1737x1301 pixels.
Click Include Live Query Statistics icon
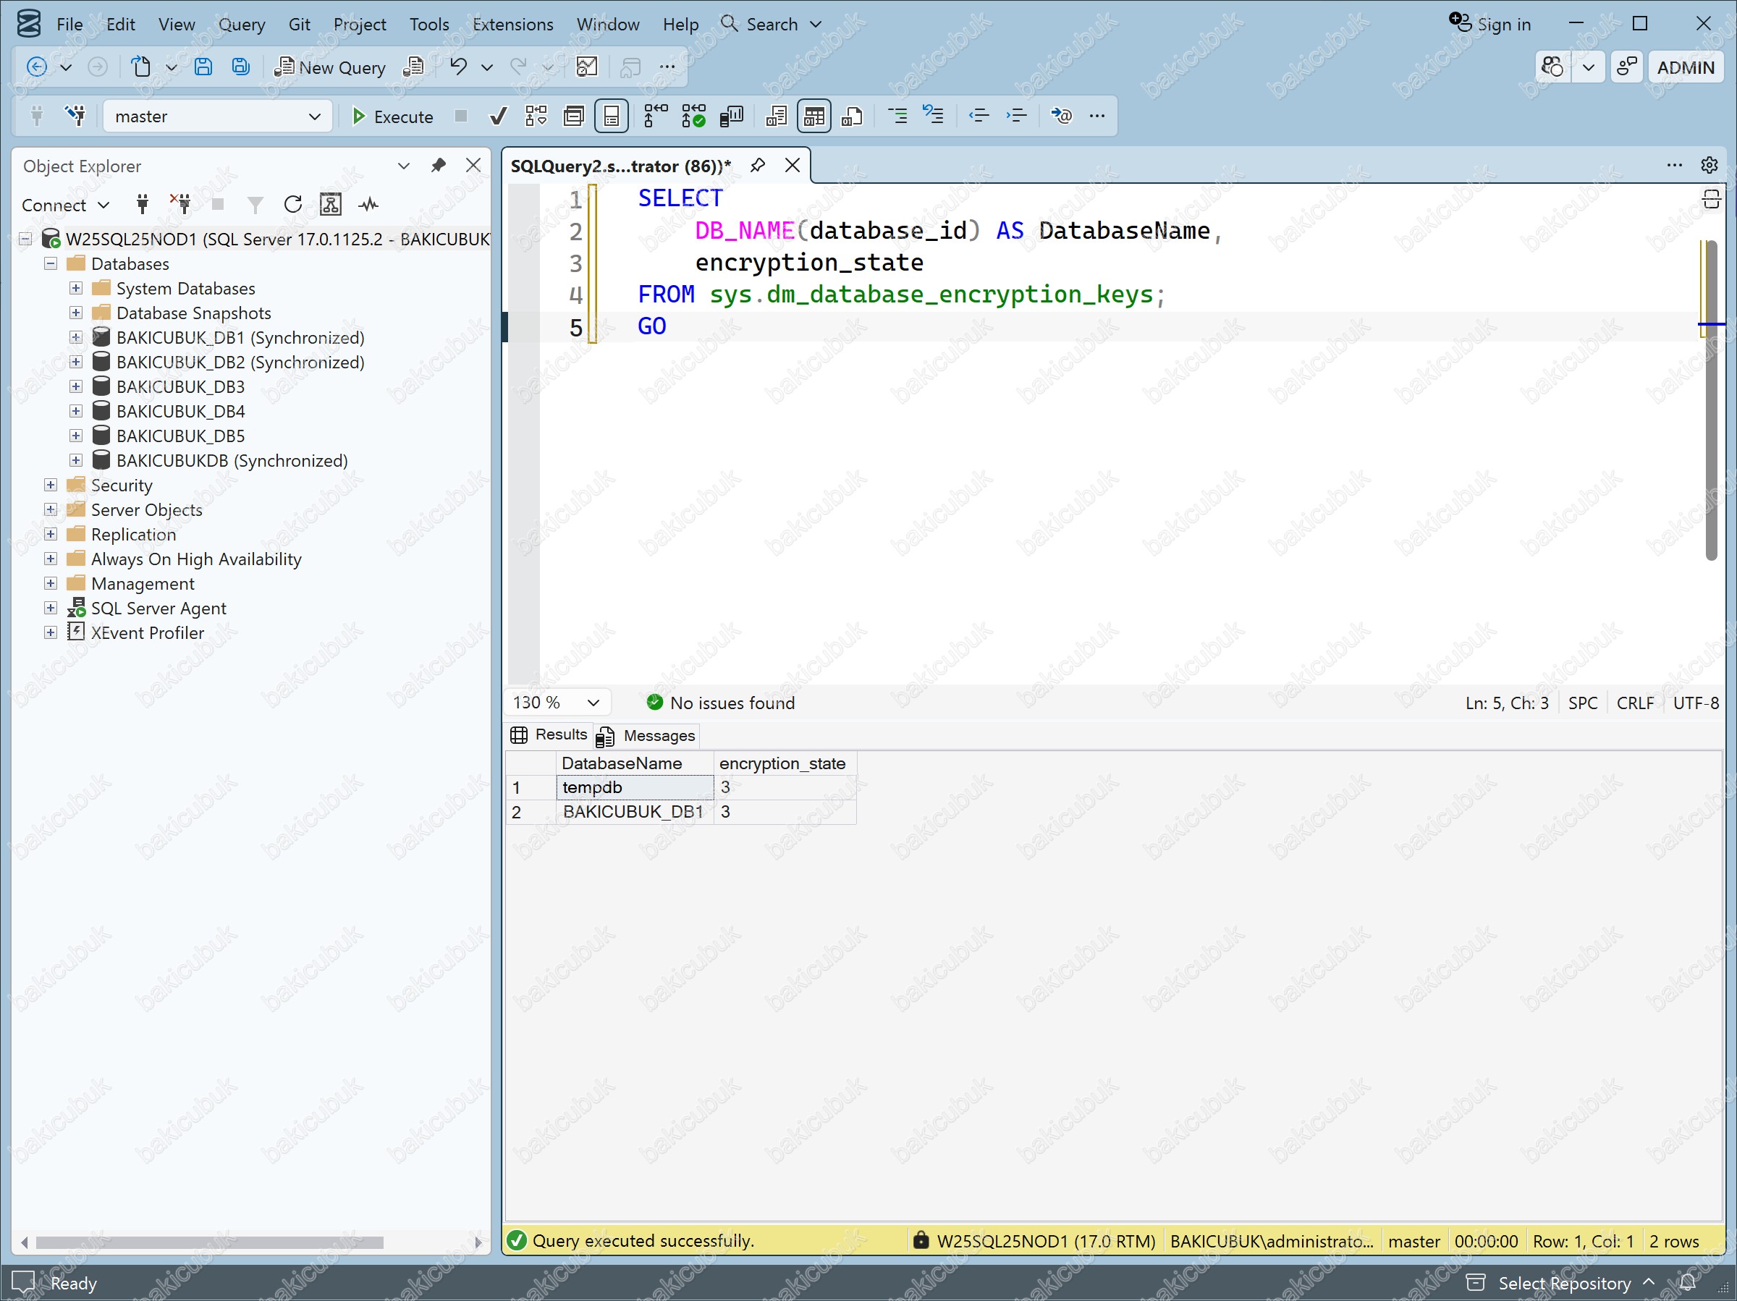pyautogui.click(x=693, y=117)
